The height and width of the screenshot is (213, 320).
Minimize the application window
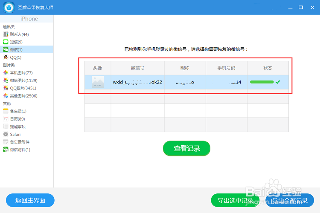click(x=291, y=8)
